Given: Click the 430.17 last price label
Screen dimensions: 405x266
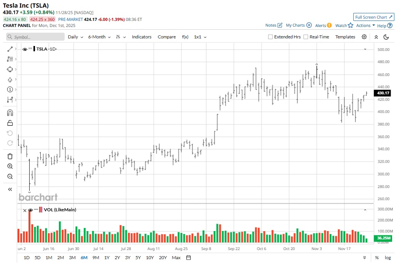Looking at the screenshot, I should coord(382,93).
